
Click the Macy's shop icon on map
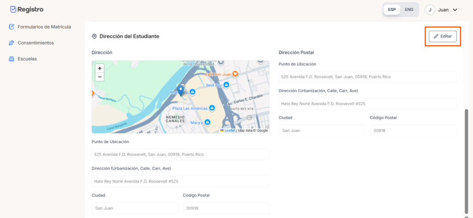click(x=208, y=122)
